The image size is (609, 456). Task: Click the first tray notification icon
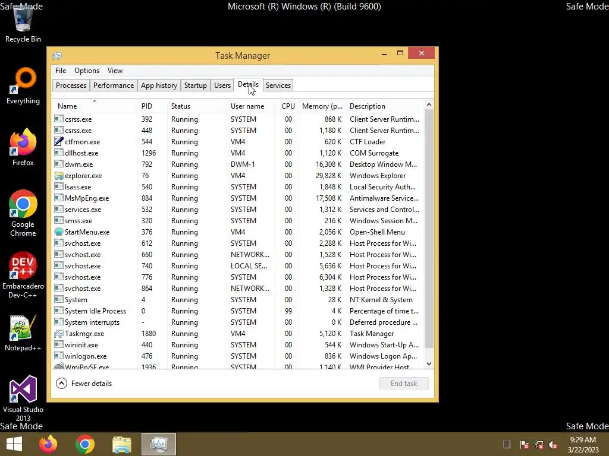(507, 444)
